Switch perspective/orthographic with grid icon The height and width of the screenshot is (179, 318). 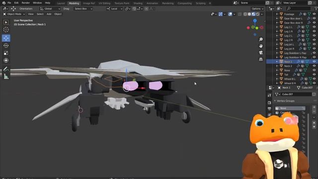pos(261,59)
